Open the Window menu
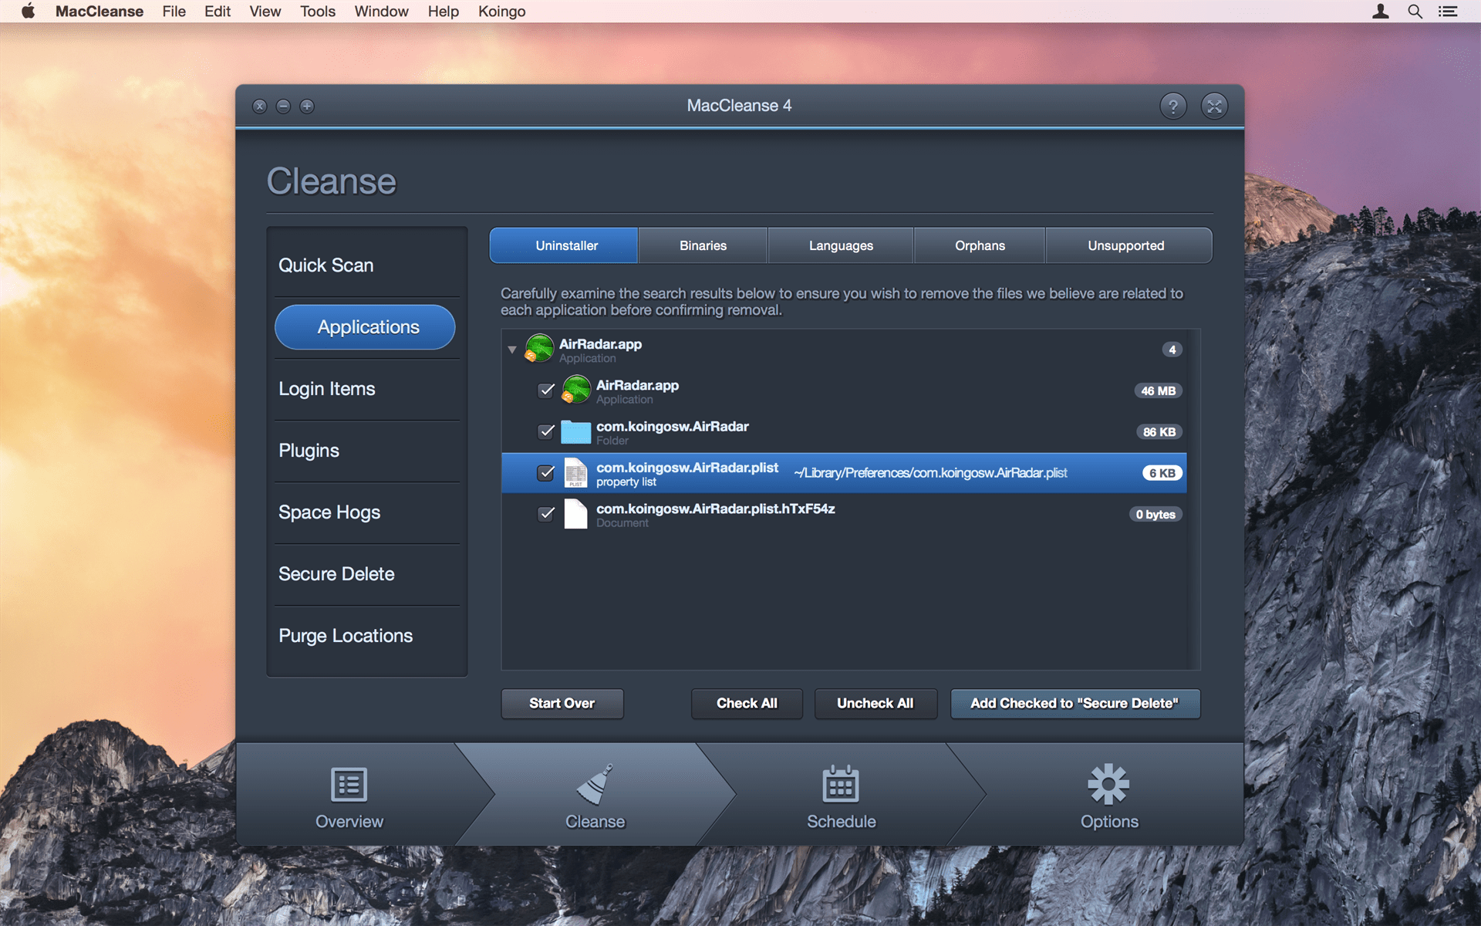 381,11
